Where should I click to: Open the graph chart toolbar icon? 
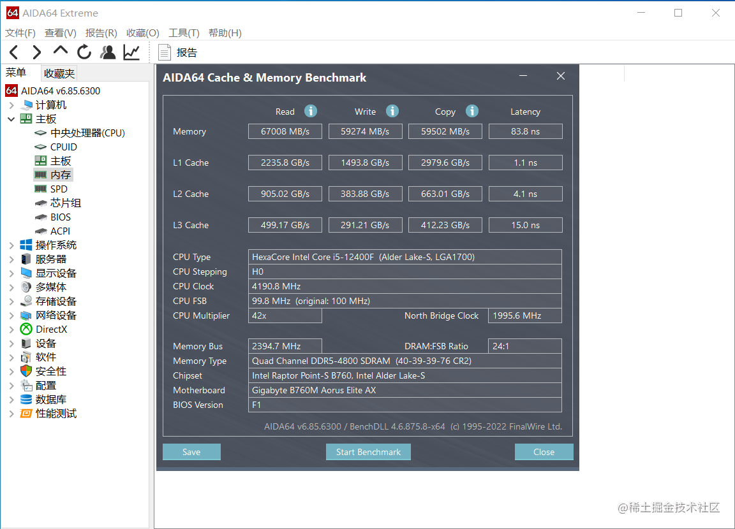[131, 52]
